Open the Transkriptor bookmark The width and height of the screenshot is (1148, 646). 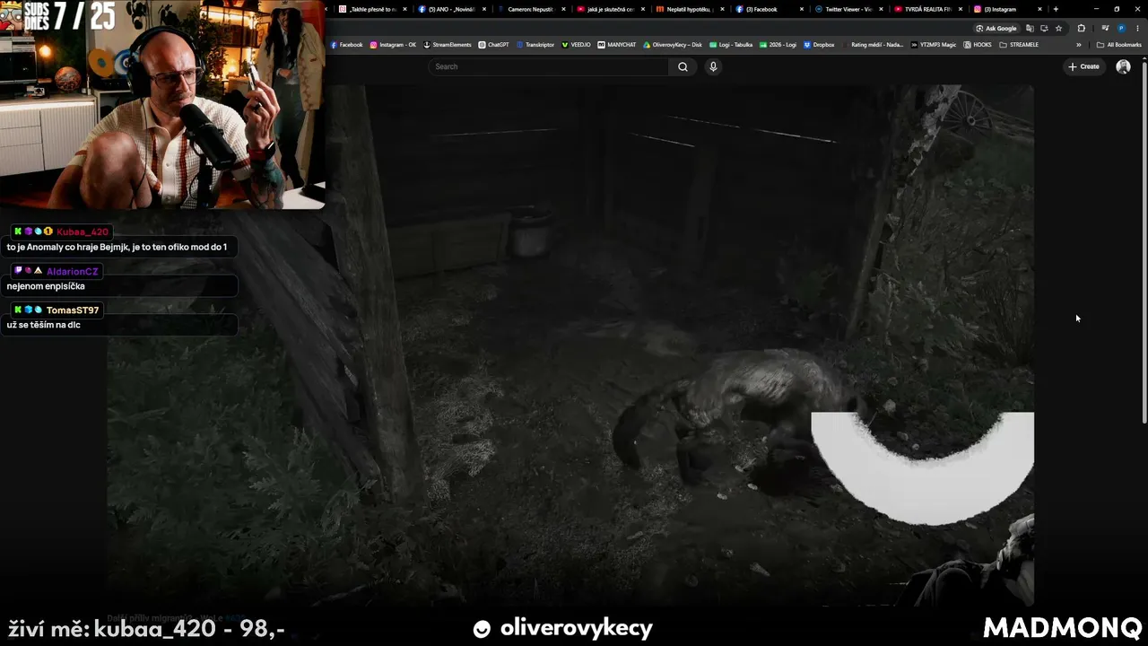click(535, 45)
